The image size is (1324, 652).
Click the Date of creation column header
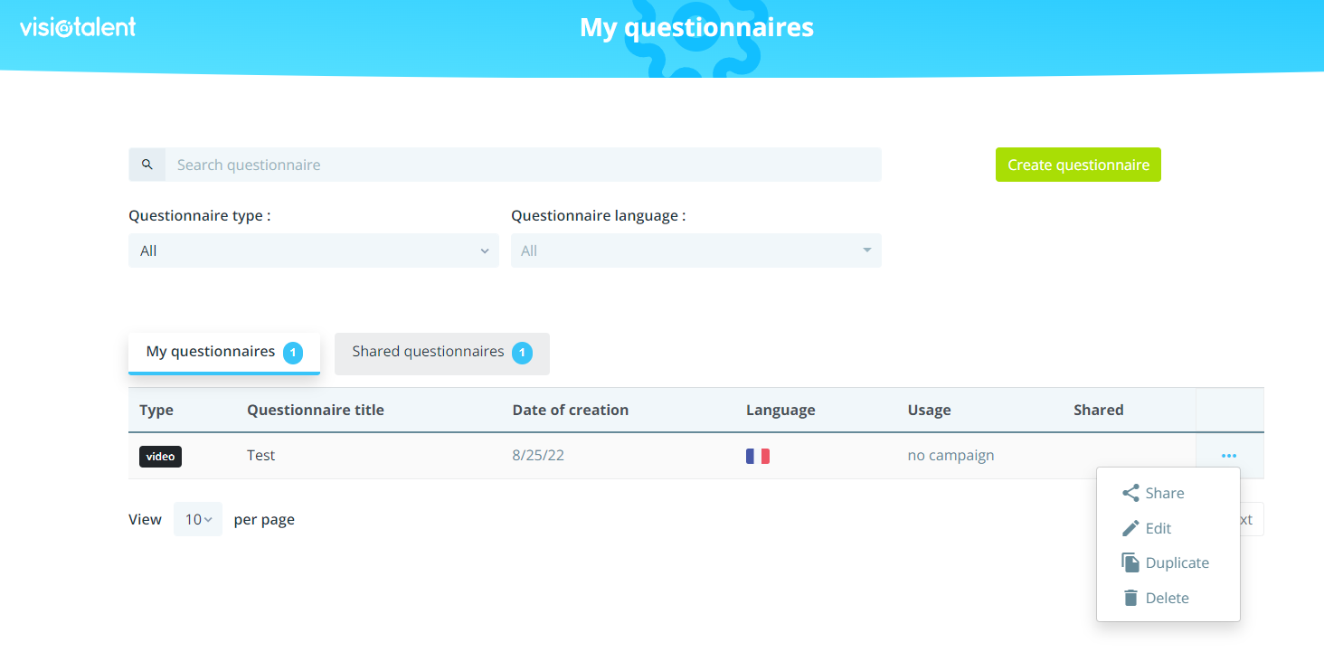click(570, 410)
